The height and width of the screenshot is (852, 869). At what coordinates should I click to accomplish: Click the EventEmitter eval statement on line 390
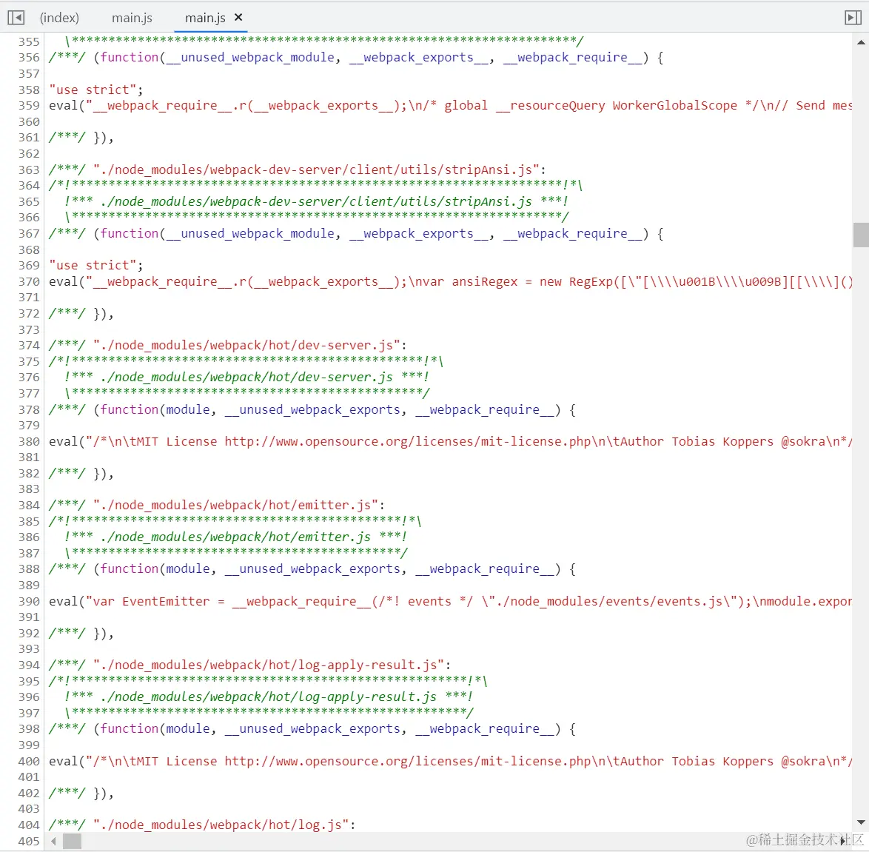(x=450, y=602)
